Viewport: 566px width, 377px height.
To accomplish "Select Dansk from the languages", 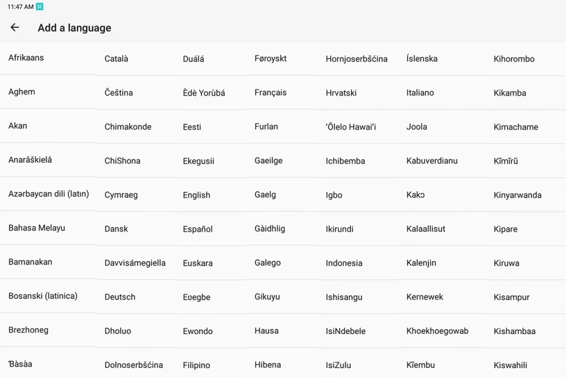I will [116, 229].
